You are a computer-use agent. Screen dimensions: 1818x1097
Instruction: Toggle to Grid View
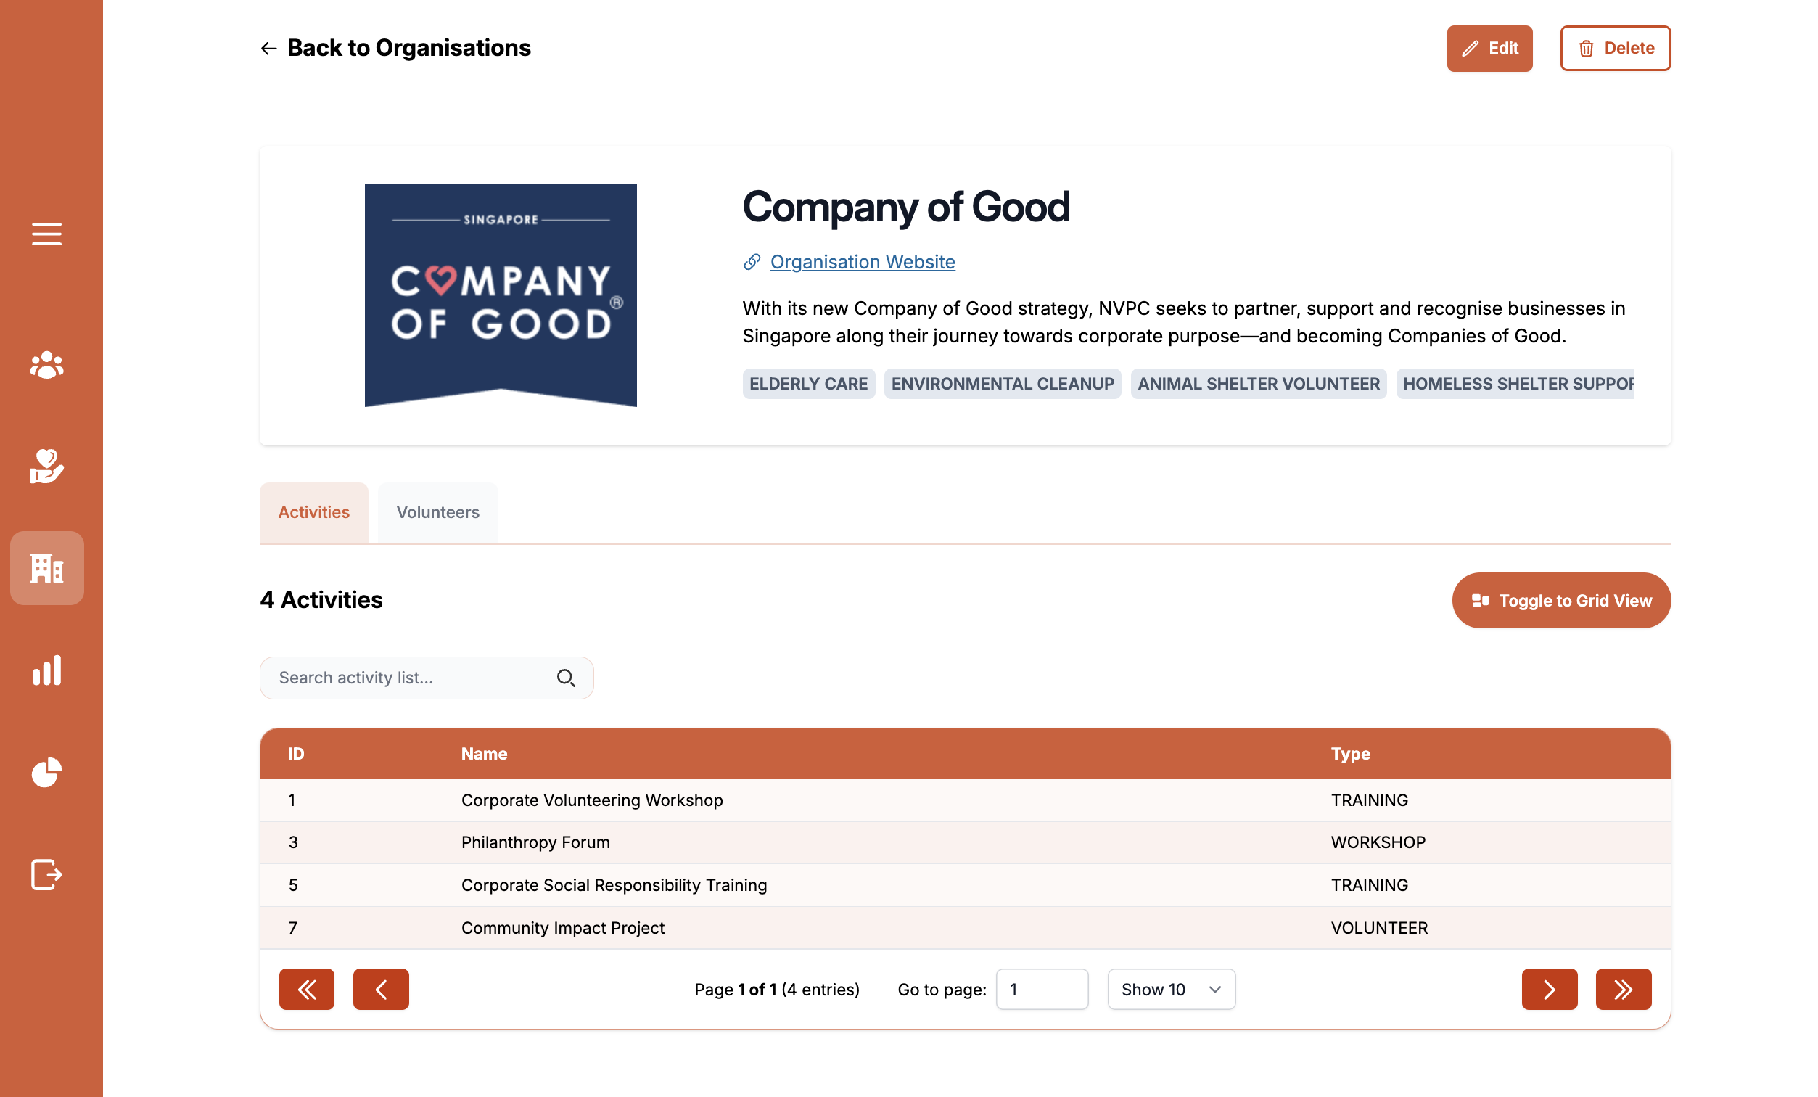point(1560,601)
